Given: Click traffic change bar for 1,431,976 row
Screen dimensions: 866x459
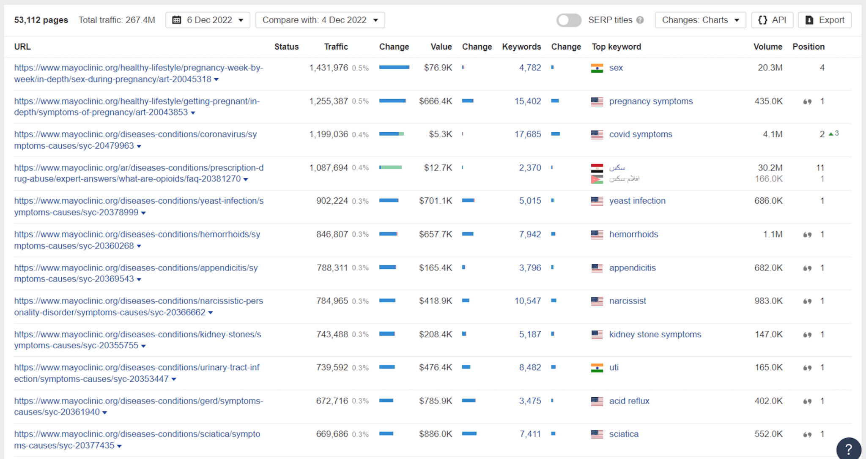Looking at the screenshot, I should coord(394,67).
